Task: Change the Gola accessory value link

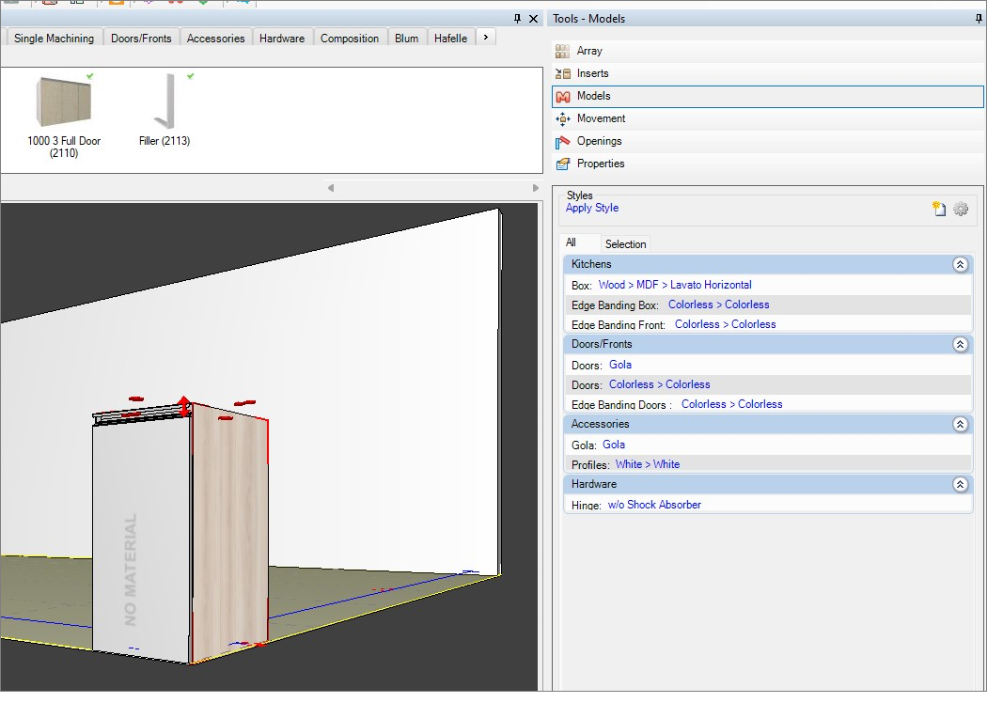Action: pos(614,445)
